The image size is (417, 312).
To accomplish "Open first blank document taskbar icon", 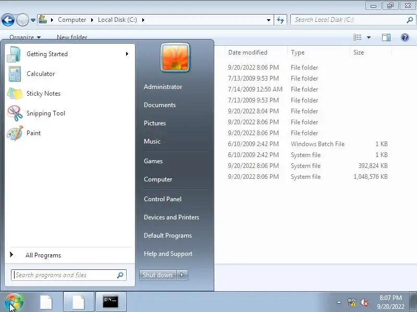I will [x=46, y=302].
